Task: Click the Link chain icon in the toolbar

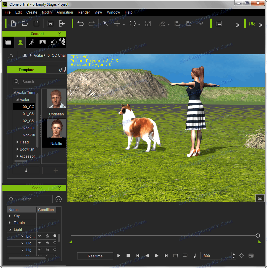Action: pos(162,23)
